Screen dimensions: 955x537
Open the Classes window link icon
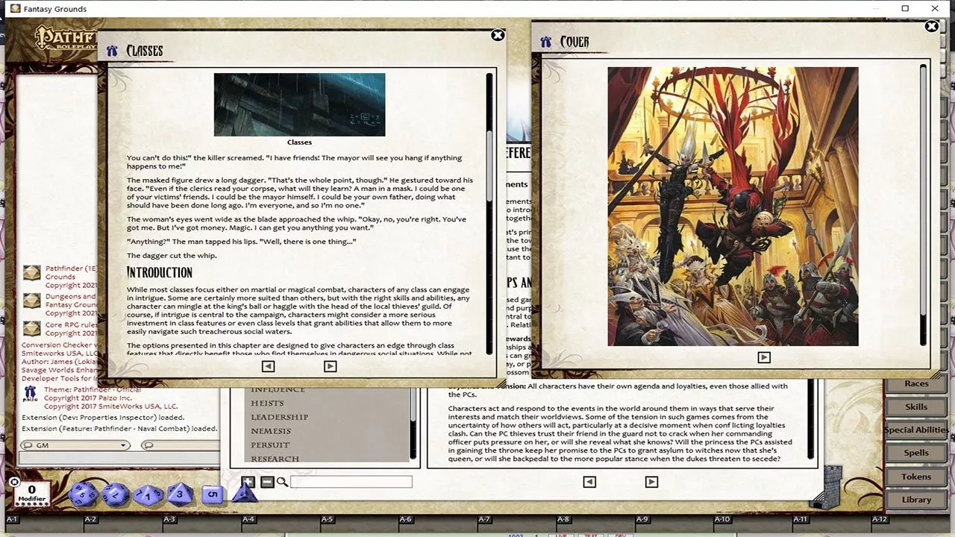click(112, 51)
